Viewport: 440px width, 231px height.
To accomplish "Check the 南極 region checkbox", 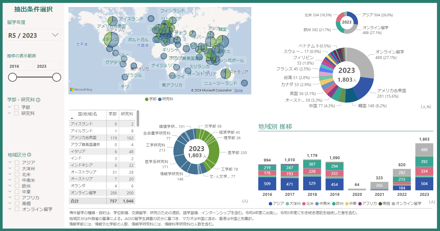I will point(17,203).
